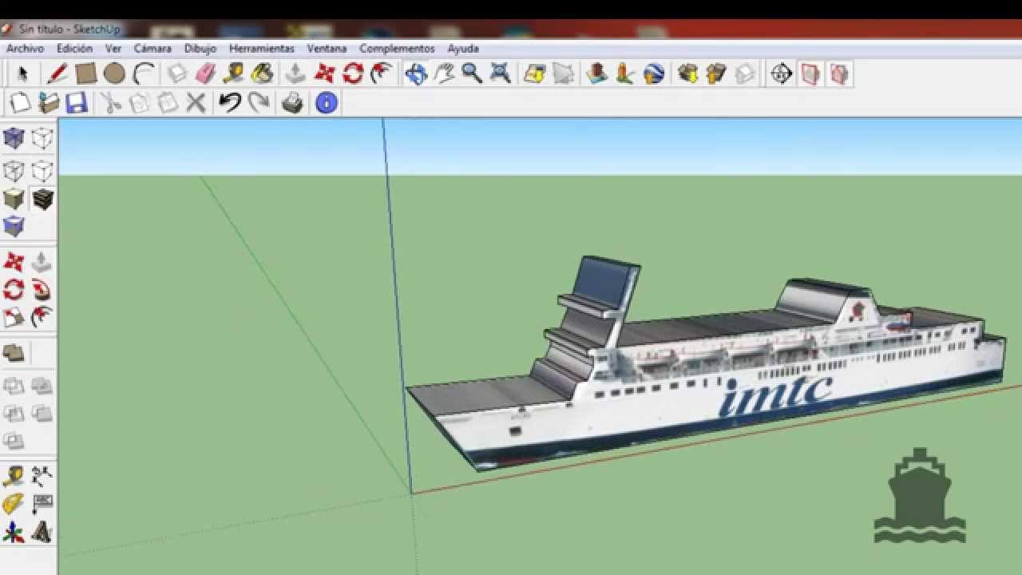Viewport: 1022px width, 575px height.
Task: Click the Open file folder icon
Action: (x=49, y=102)
